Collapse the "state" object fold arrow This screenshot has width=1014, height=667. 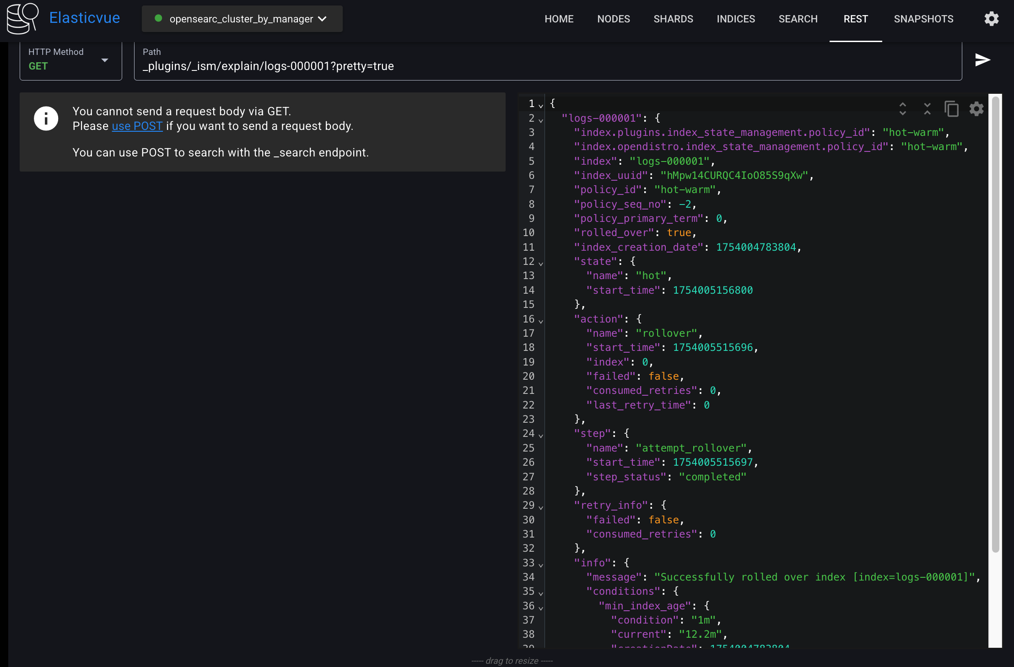(541, 264)
